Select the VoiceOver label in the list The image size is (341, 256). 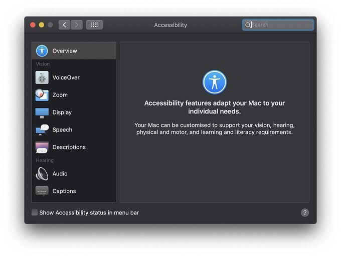pyautogui.click(x=66, y=77)
